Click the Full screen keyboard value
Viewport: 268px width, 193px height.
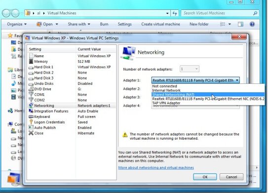[87, 116]
